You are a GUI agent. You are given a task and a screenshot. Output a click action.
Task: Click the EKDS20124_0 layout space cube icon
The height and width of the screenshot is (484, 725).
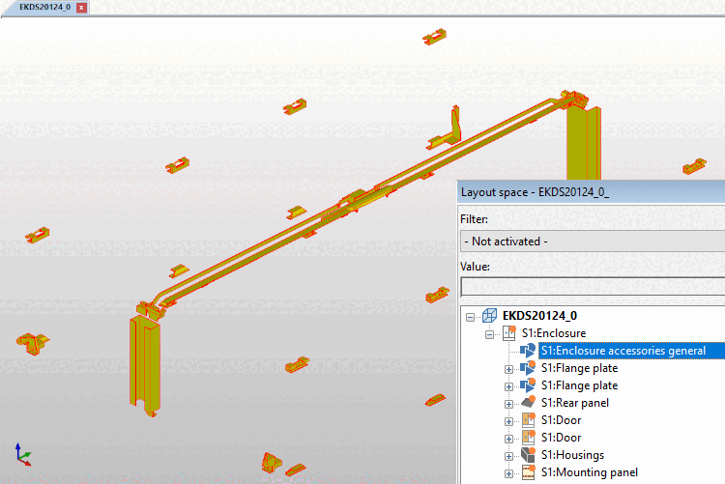tap(489, 316)
